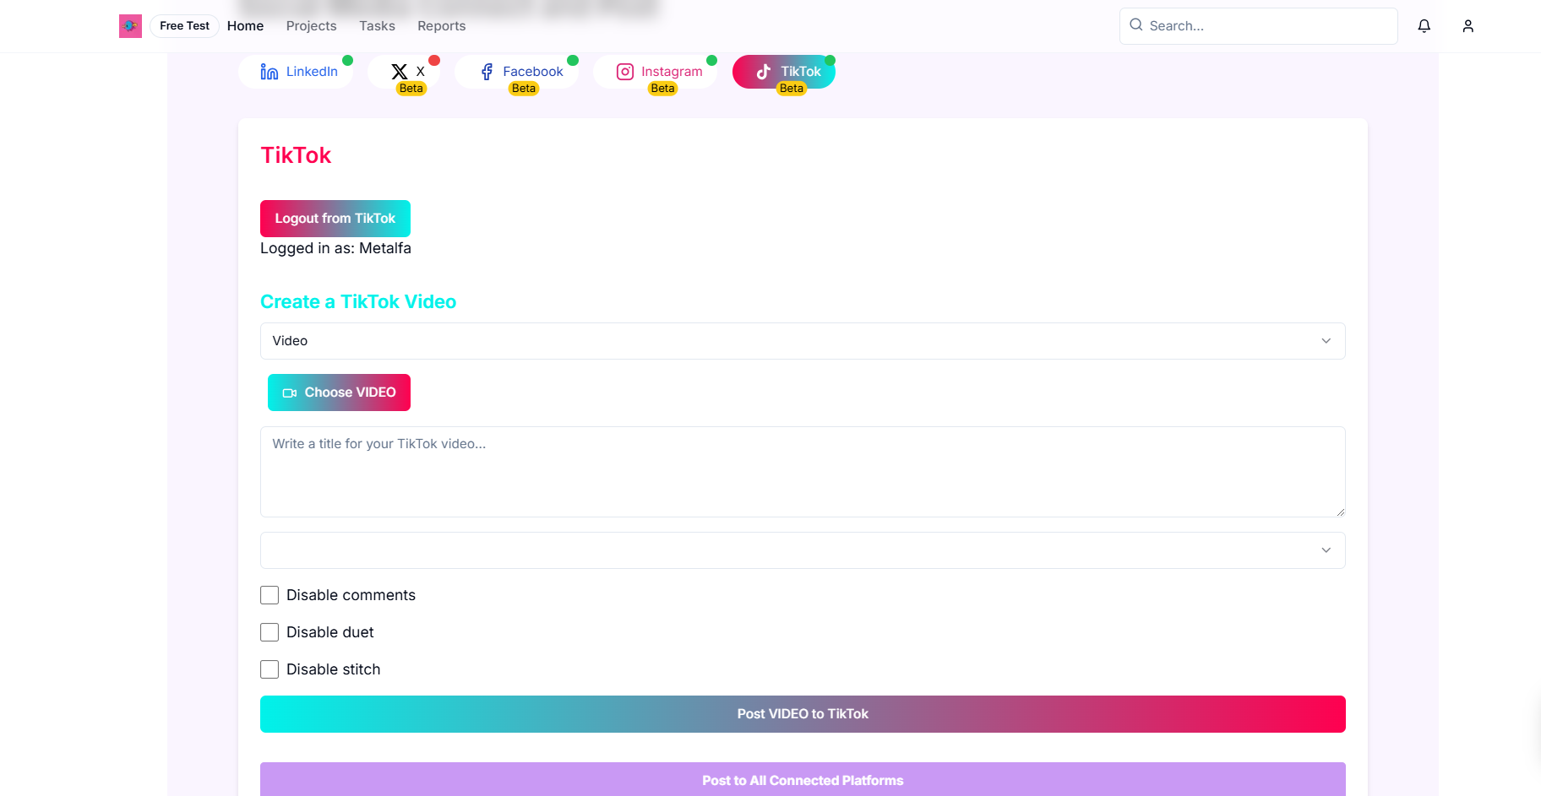Click into the TikTok video title textarea

803,472
